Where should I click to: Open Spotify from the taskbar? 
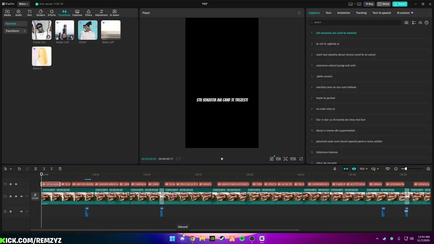(x=242, y=239)
